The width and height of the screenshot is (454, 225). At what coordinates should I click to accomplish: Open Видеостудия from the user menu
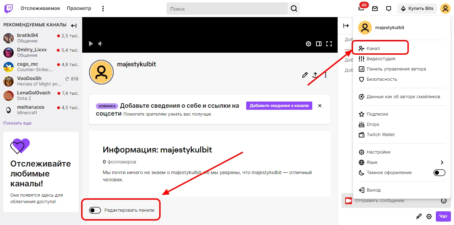coord(402,59)
